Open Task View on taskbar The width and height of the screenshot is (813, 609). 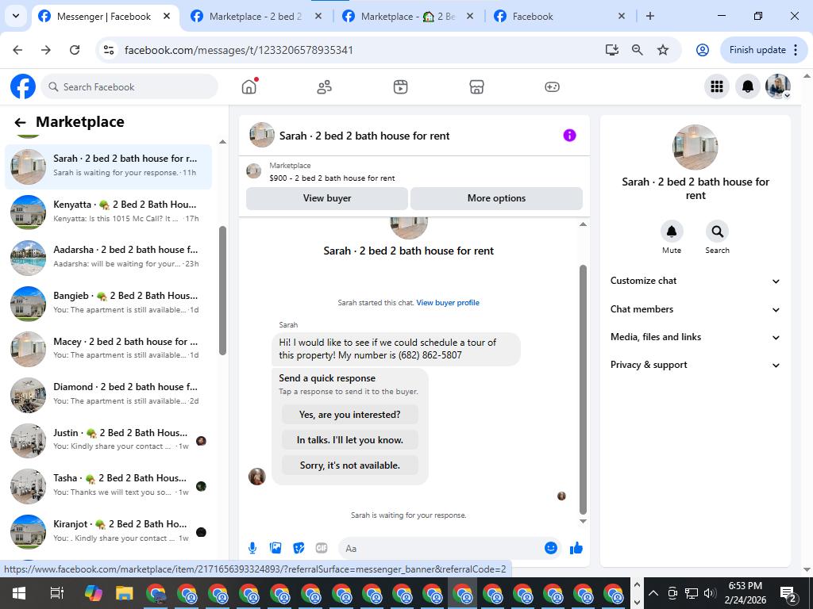click(x=56, y=593)
